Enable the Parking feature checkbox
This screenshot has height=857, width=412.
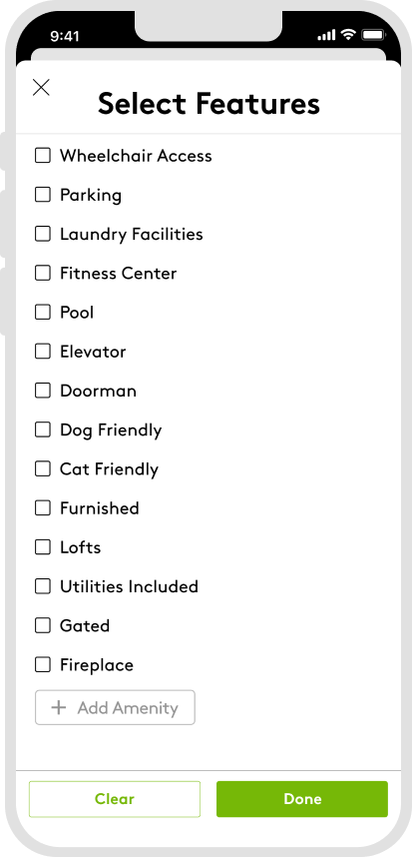[x=43, y=195]
